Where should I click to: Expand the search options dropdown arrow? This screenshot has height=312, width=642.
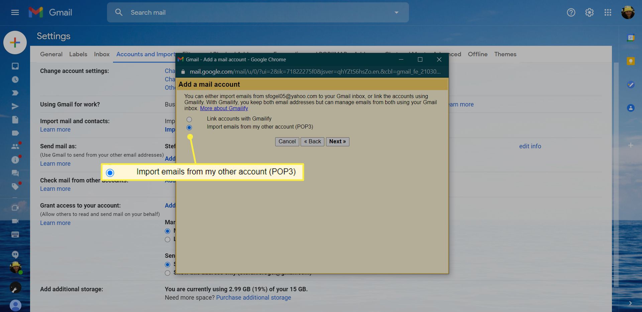pos(396,12)
